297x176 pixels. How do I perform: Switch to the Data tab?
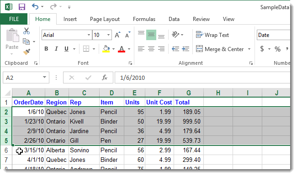(174, 19)
